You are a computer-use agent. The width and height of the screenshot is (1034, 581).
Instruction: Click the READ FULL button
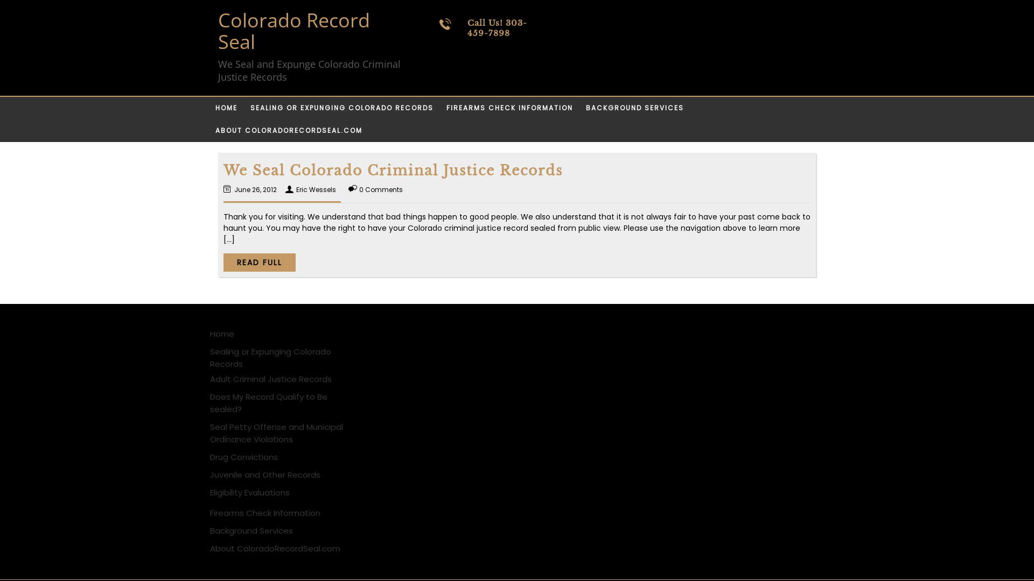[x=259, y=263]
